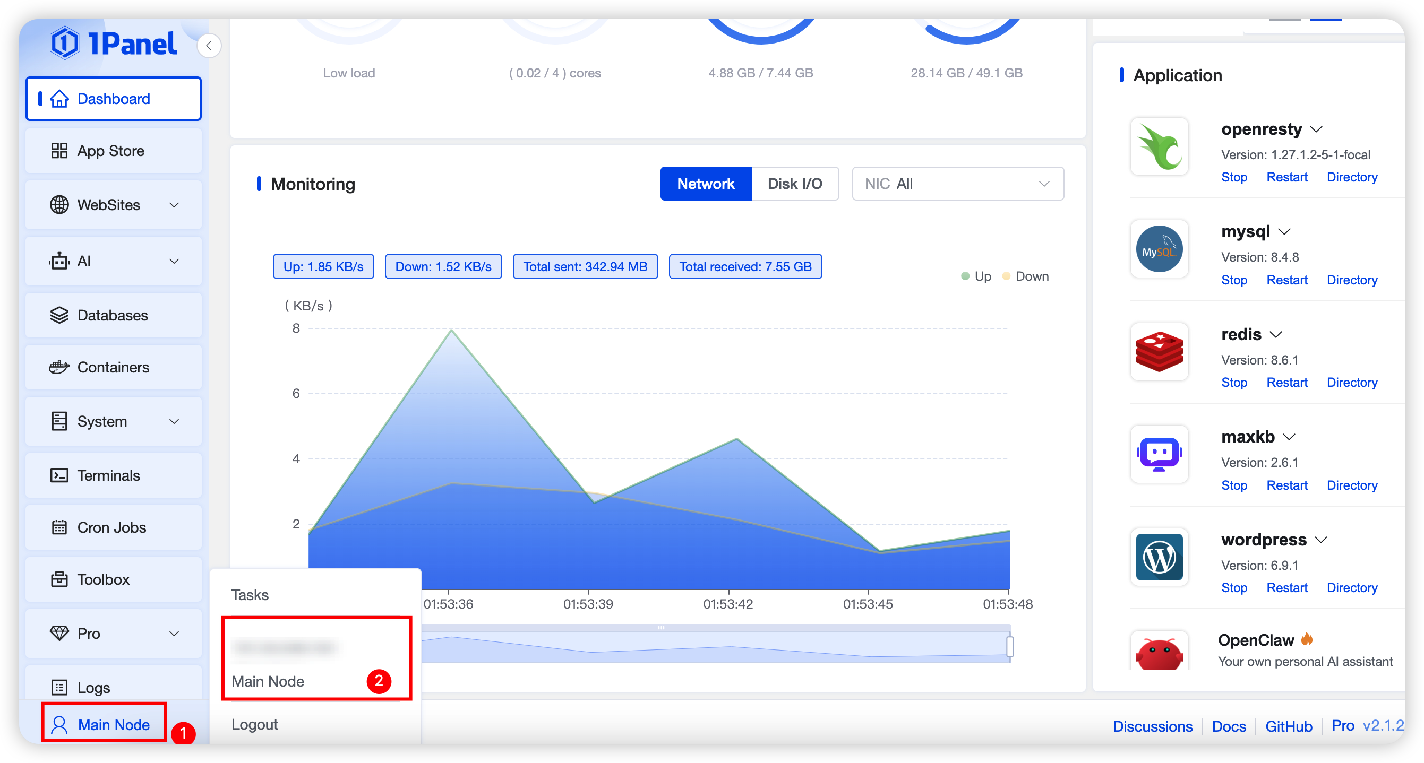
Task: Open the NIC All dropdown
Action: pos(957,184)
